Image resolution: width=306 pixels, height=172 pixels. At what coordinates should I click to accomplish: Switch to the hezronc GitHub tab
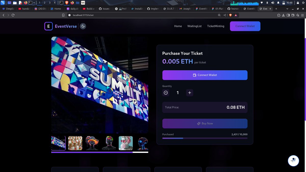click(234, 9)
